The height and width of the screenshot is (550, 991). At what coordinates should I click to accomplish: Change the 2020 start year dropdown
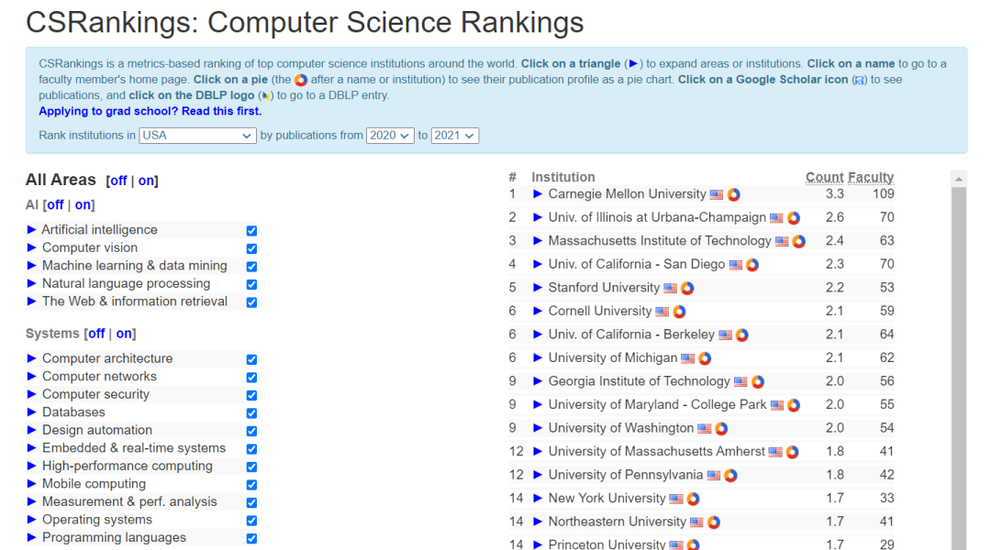coord(390,136)
